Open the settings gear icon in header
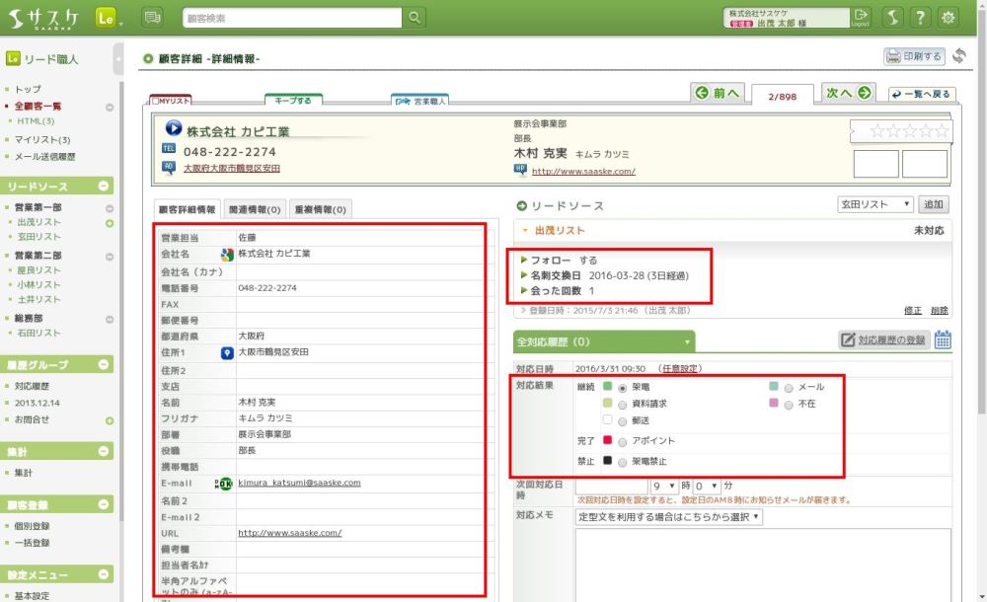Screen dimensions: 987x602 click(949, 18)
